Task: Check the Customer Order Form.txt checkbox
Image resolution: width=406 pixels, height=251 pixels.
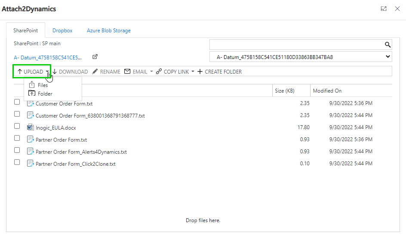Action: pyautogui.click(x=17, y=102)
